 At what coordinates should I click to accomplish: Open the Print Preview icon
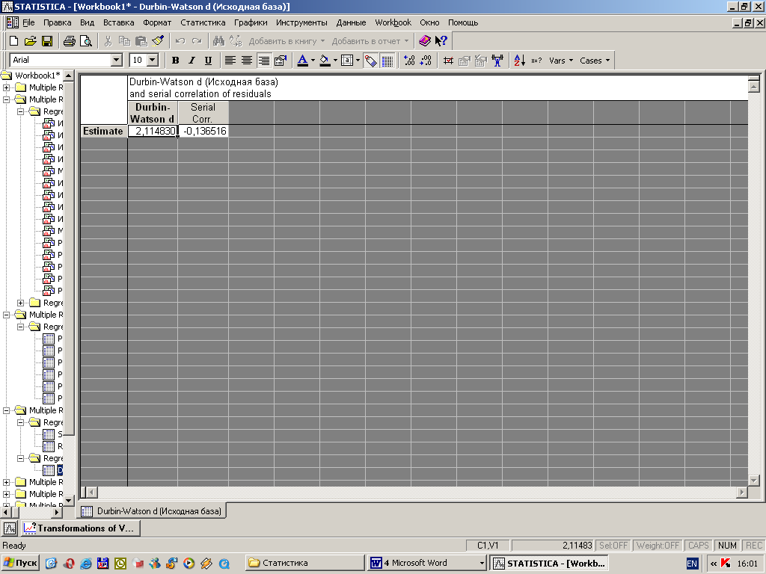pos(86,41)
